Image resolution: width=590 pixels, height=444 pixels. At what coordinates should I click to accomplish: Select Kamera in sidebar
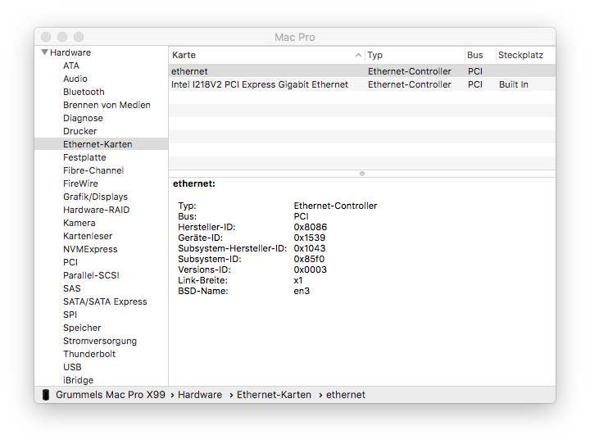tap(79, 223)
